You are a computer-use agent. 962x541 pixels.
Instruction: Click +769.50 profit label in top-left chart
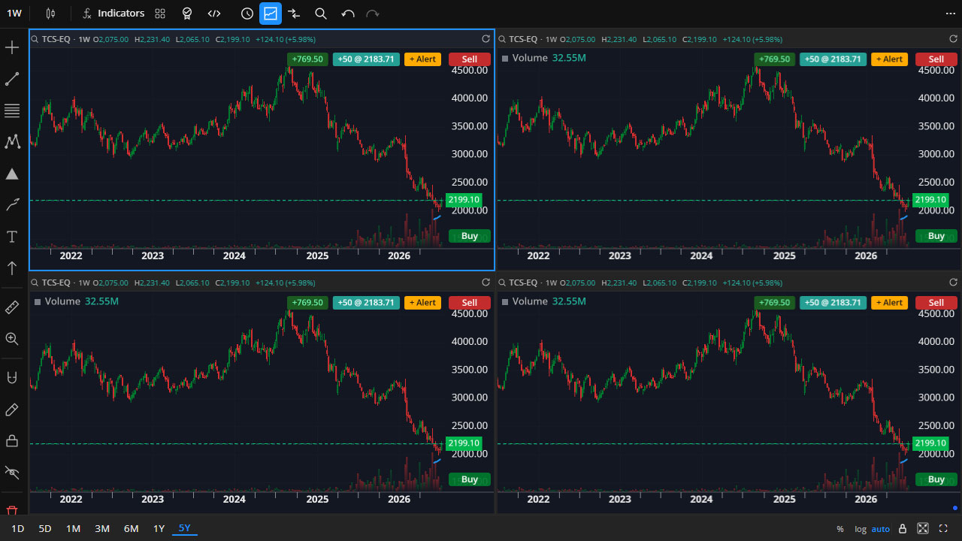point(307,59)
